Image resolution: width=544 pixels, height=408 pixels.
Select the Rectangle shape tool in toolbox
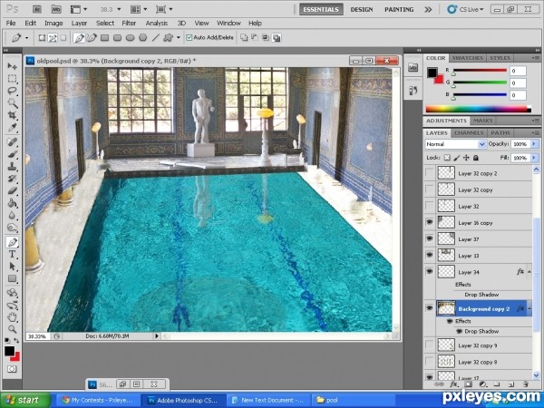pos(12,278)
